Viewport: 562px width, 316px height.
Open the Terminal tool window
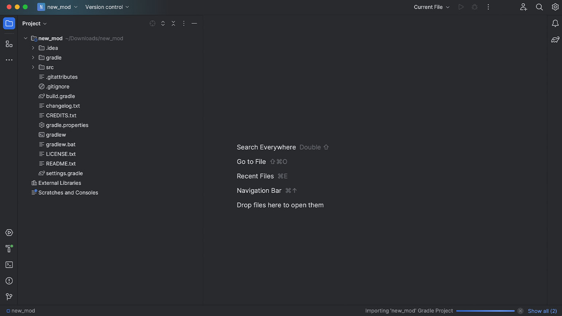[9, 265]
